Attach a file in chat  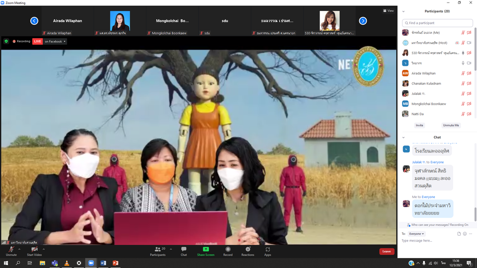[x=459, y=234]
